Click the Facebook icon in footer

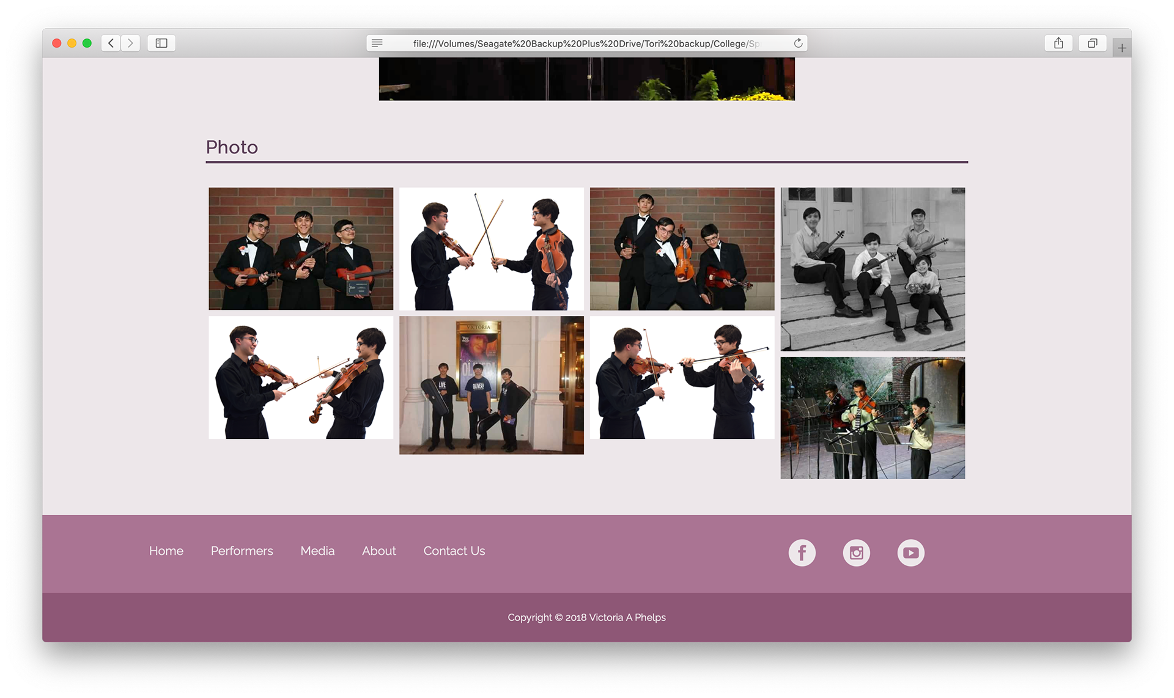click(x=802, y=553)
